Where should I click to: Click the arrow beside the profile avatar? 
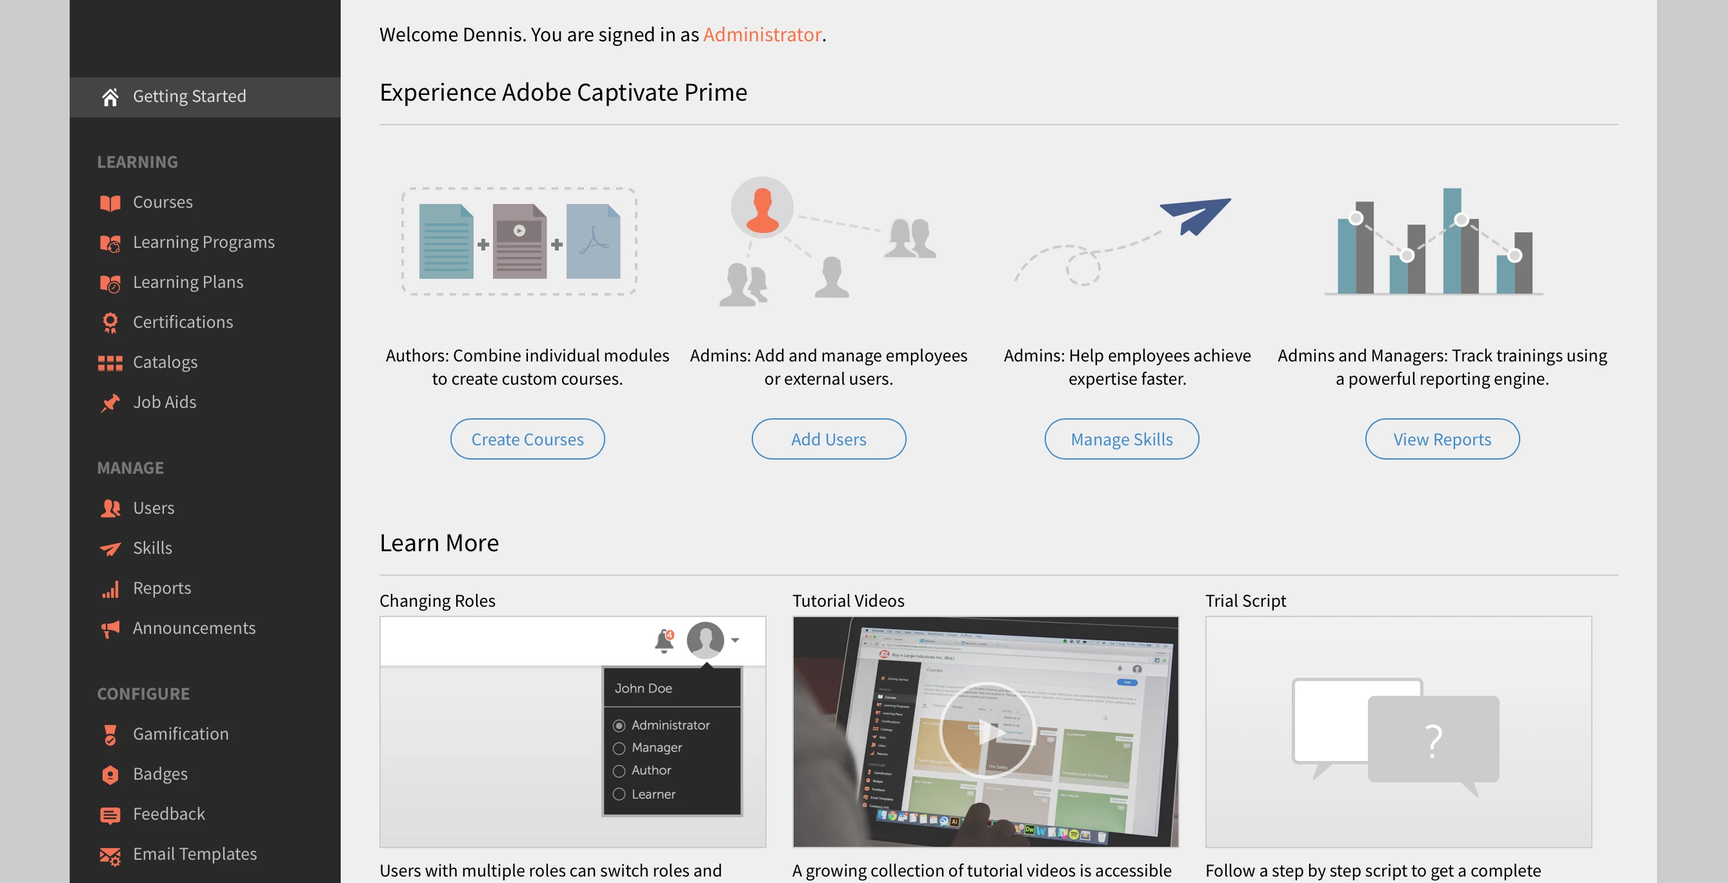click(735, 640)
